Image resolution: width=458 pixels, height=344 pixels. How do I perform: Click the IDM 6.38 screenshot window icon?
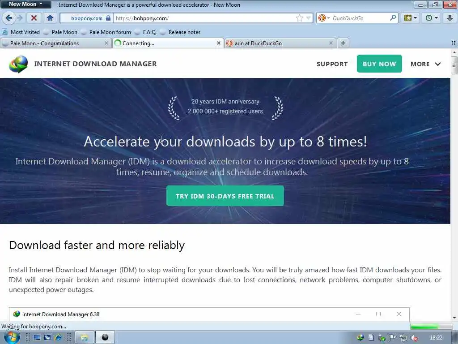click(x=17, y=314)
